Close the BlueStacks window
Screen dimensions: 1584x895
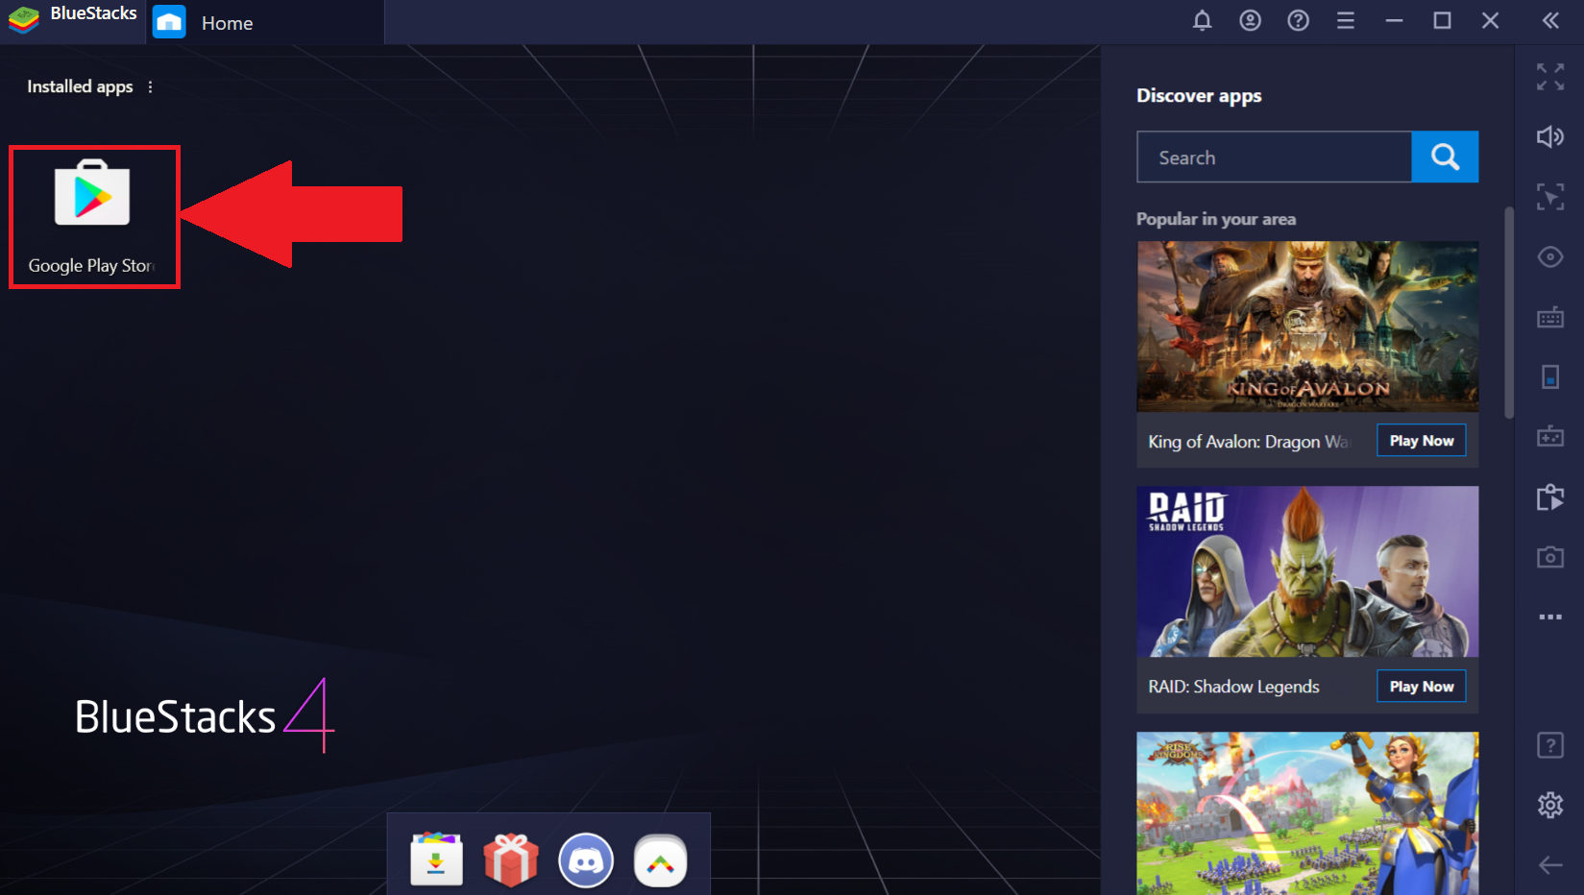1490,20
